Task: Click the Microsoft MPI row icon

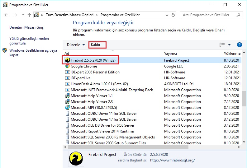Action: click(x=67, y=107)
